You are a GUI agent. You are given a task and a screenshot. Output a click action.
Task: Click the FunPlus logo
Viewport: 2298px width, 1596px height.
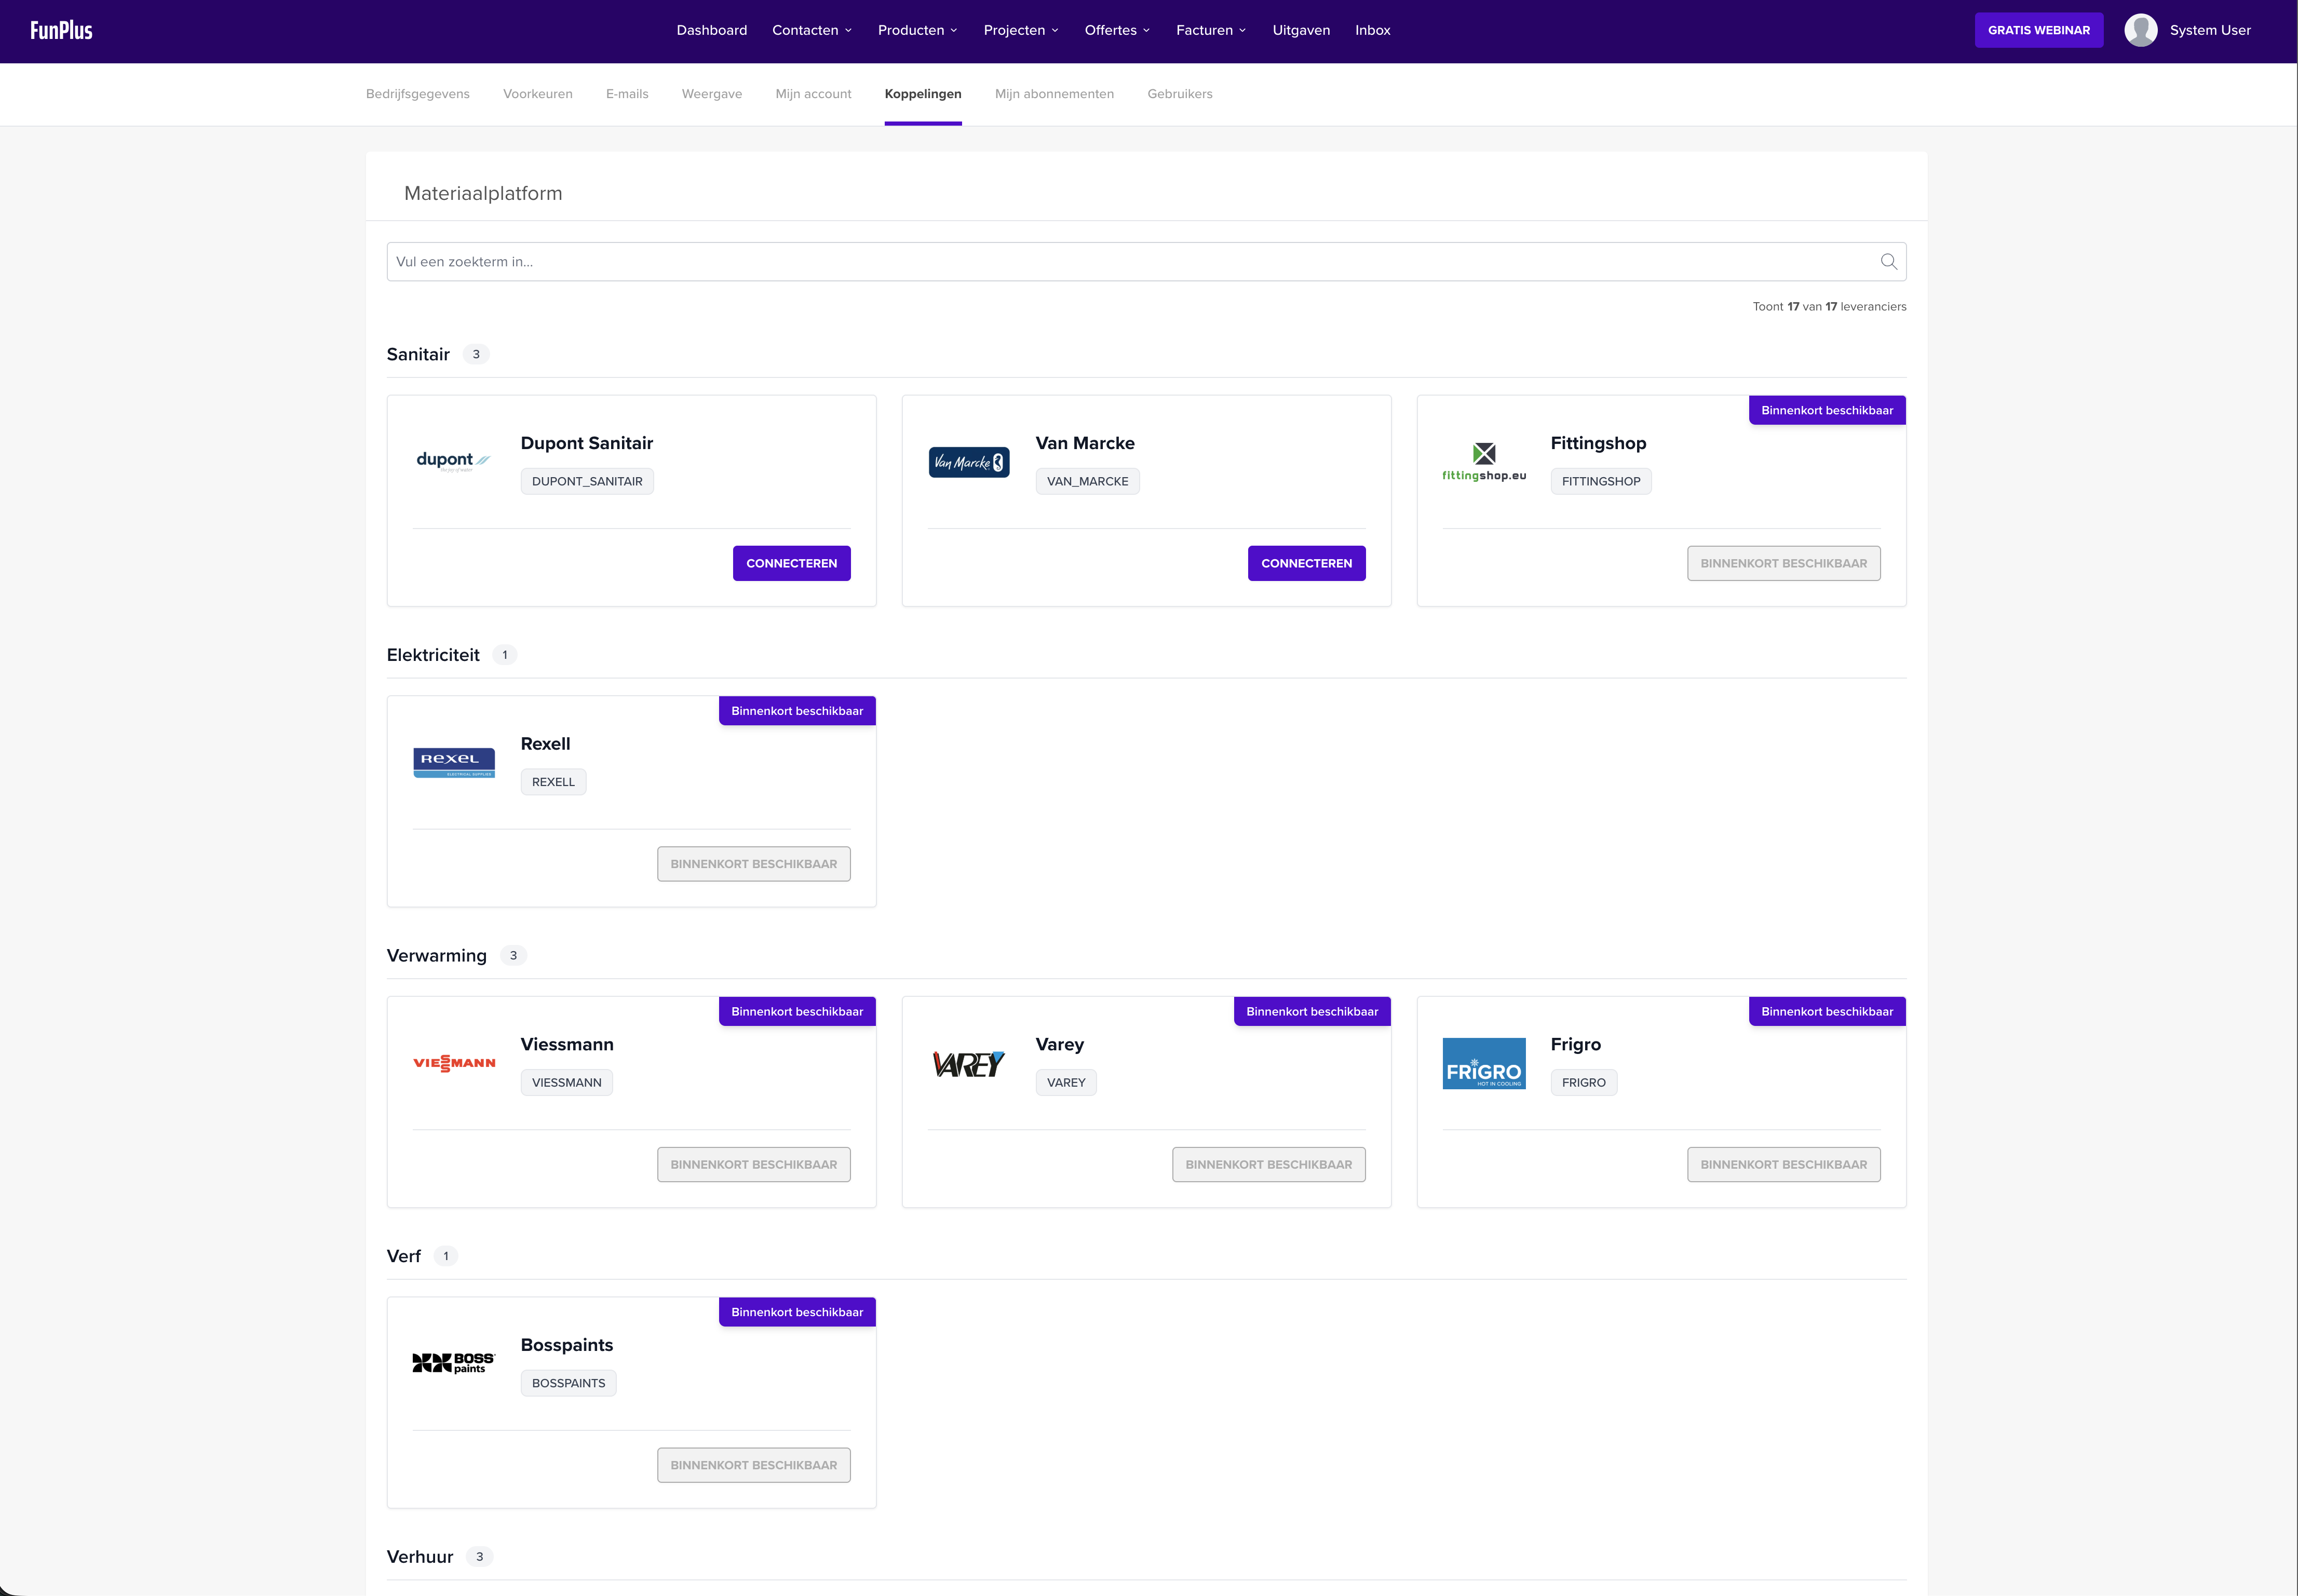click(x=60, y=30)
